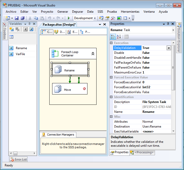This screenshot has height=170, width=184.
Task: Click the Add Variable icon in Variables panel
Action: [x=11, y=29]
